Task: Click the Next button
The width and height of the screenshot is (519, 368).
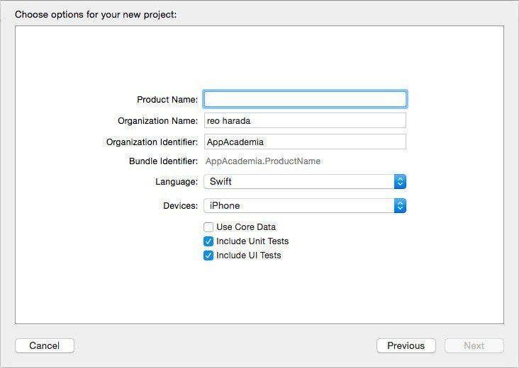Action: tap(474, 346)
